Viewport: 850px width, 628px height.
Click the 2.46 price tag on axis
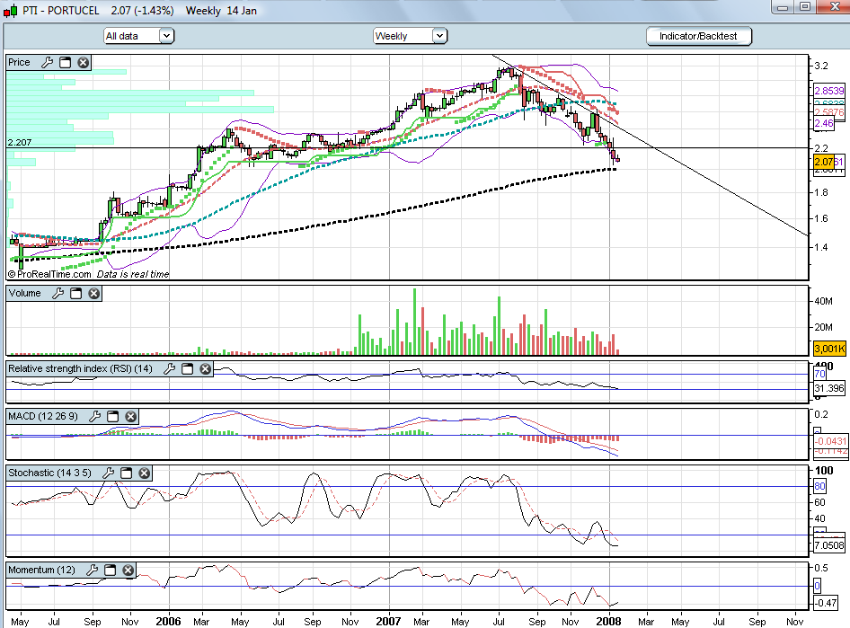coord(824,123)
